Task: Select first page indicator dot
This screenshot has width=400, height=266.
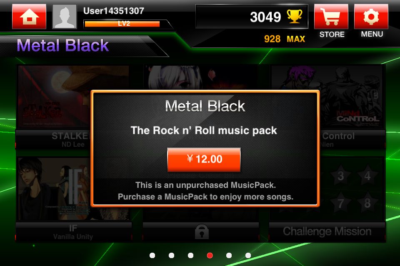Action: point(152,255)
